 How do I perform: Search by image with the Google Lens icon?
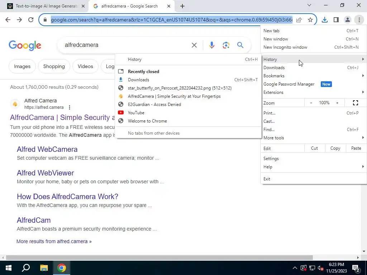click(x=226, y=45)
